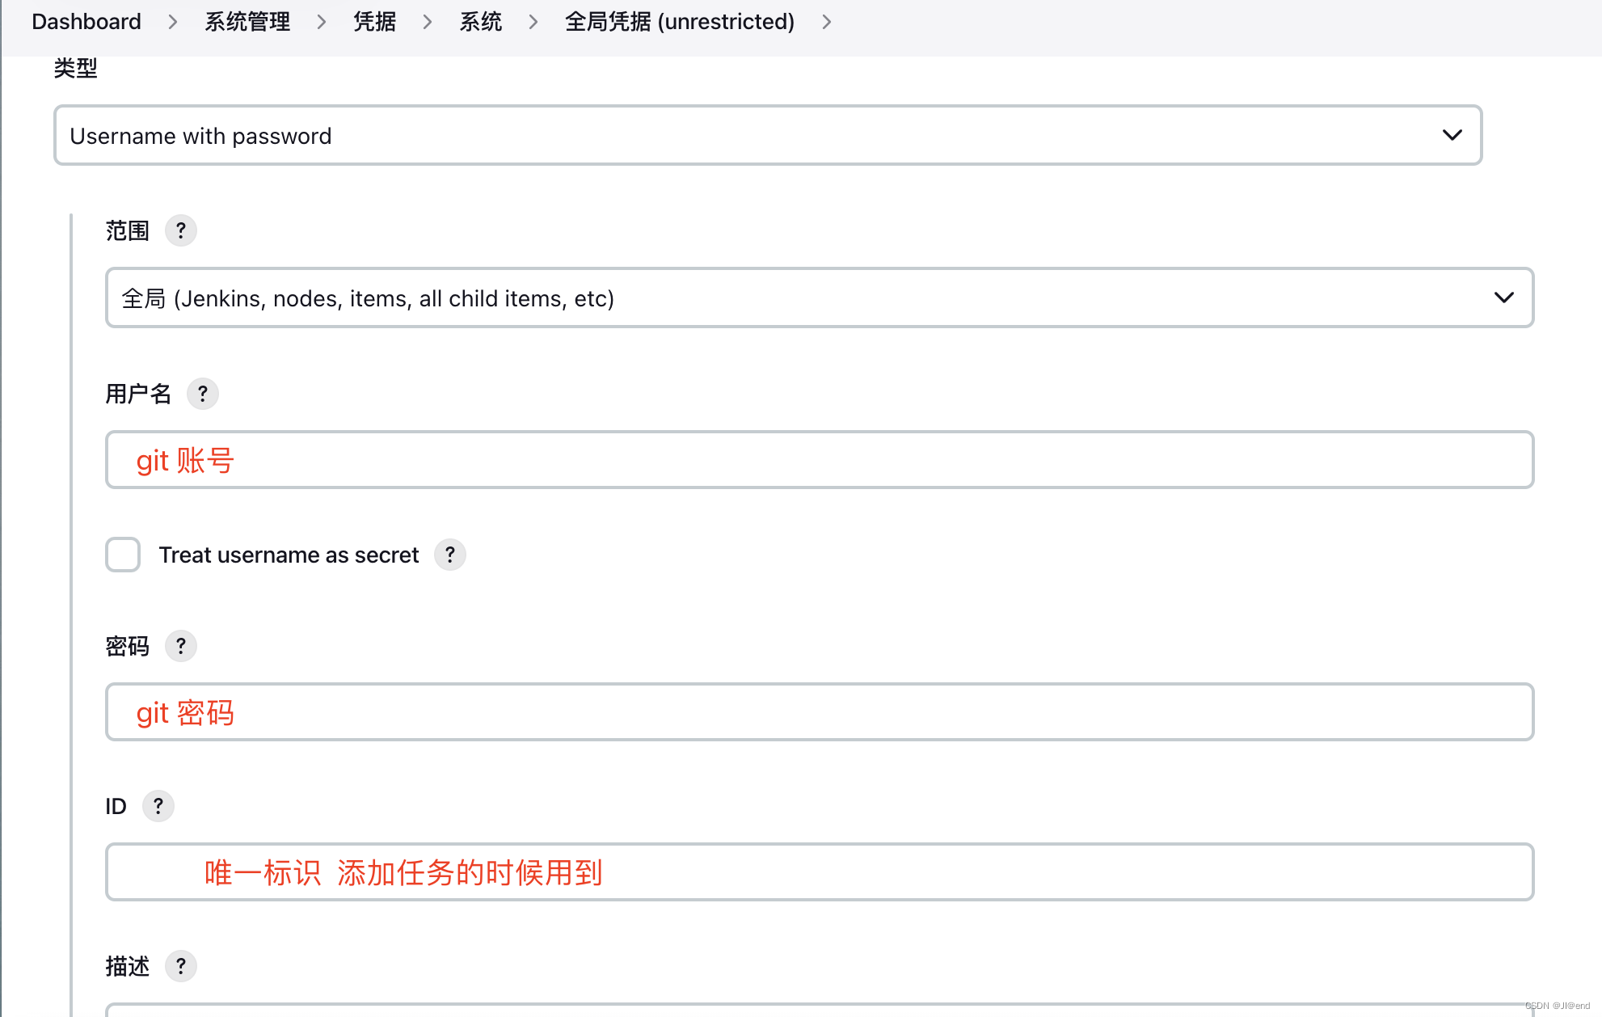The width and height of the screenshot is (1602, 1017).
Task: Expand chevron after 系统管理 breadcrumb
Action: 322,22
